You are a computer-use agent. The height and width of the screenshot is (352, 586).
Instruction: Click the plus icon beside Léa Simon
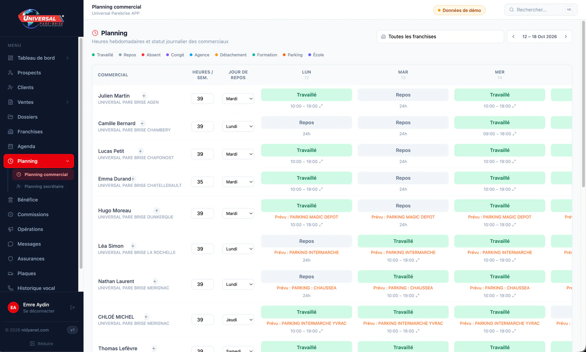tap(133, 246)
